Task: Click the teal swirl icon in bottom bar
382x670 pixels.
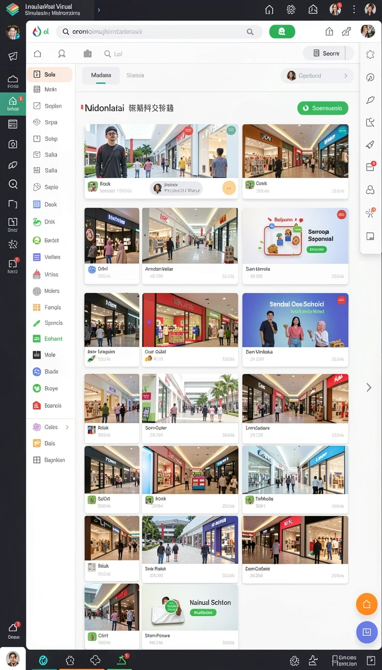Action: (43, 661)
